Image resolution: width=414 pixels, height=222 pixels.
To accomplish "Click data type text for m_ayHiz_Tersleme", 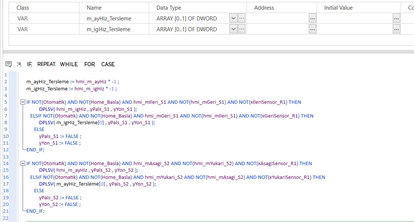I will [186, 19].
